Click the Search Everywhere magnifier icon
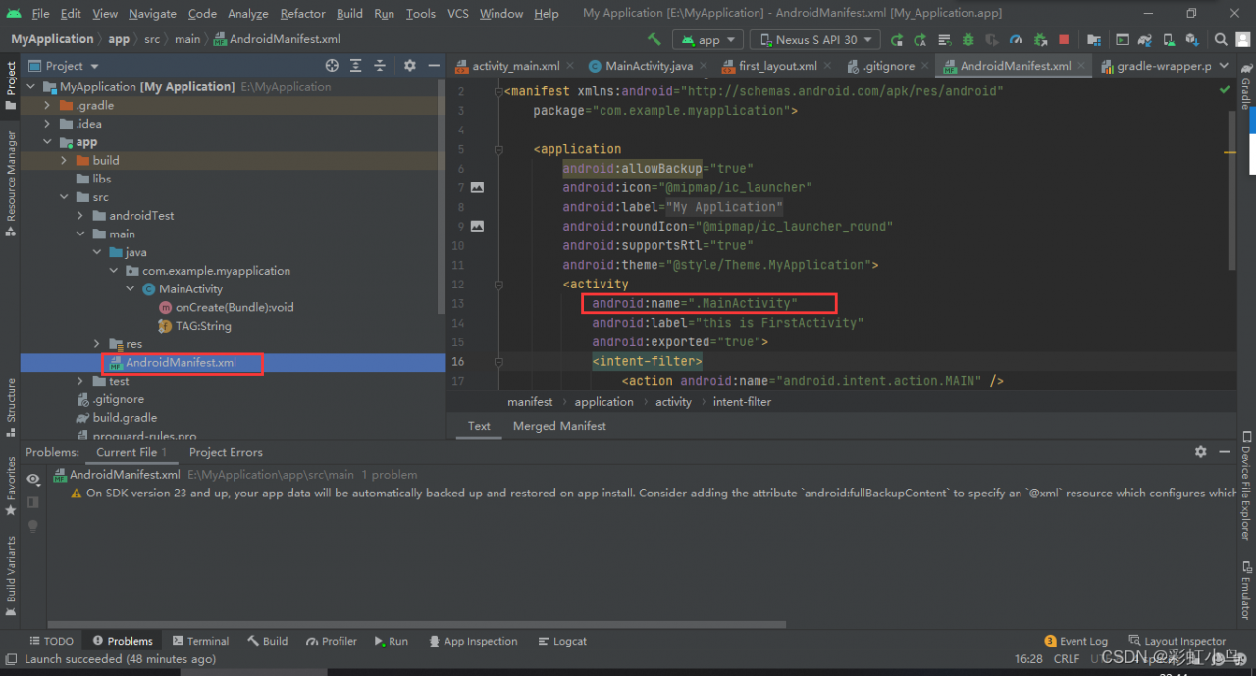Image resolution: width=1256 pixels, height=676 pixels. point(1221,39)
